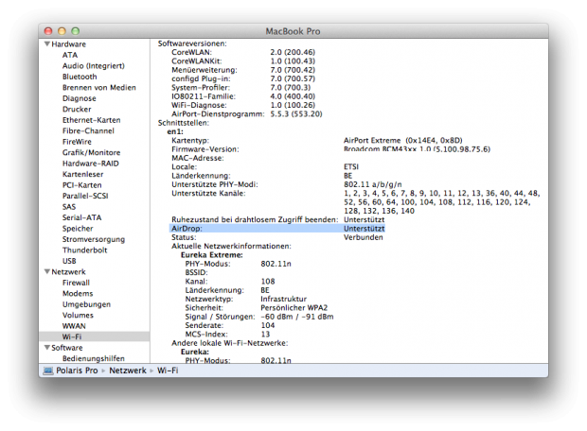Select Kartenleser in the sidebar
587x431 pixels.
tap(82, 174)
